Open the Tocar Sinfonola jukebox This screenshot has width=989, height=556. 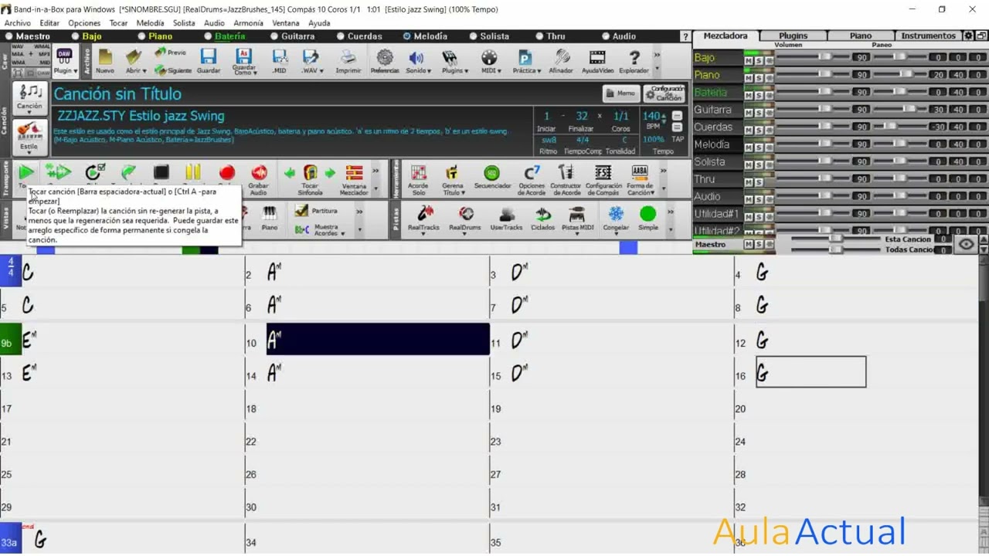pyautogui.click(x=310, y=178)
